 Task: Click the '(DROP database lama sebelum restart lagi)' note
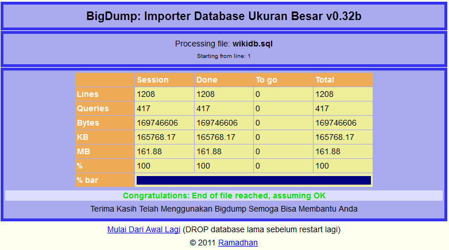click(x=261, y=229)
